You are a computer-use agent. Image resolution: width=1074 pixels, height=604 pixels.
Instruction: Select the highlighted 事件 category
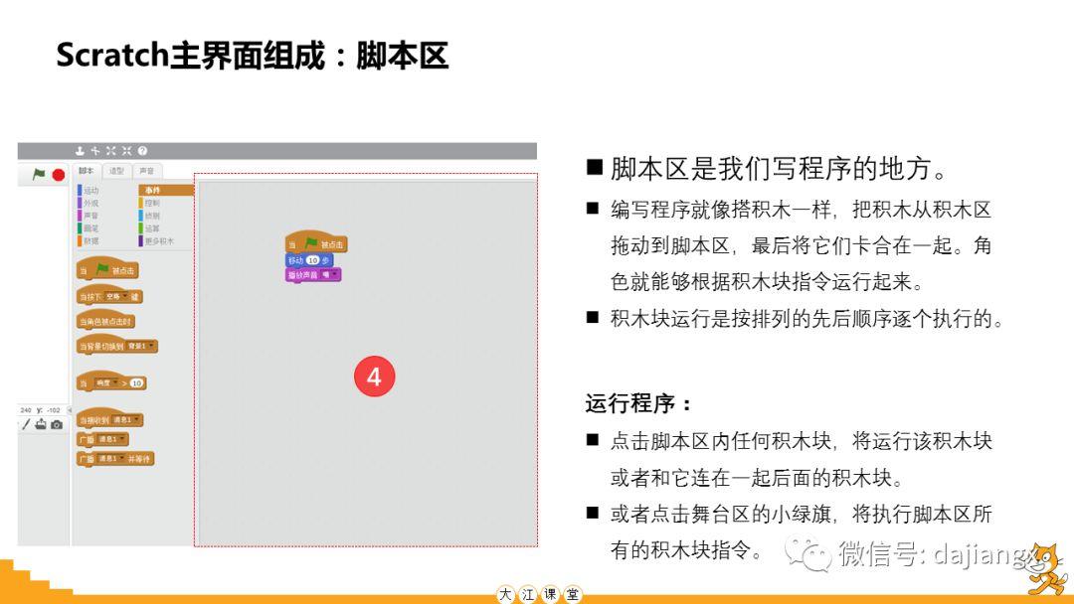pos(166,190)
